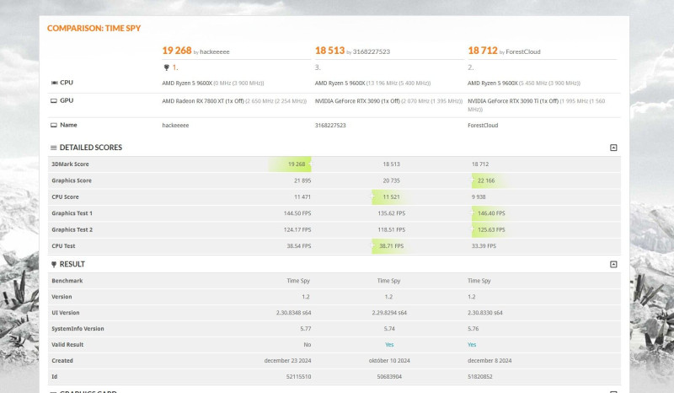This screenshot has width=674, height=393.
Task: Click Yes valid result for 3168227523
Action: (389, 345)
